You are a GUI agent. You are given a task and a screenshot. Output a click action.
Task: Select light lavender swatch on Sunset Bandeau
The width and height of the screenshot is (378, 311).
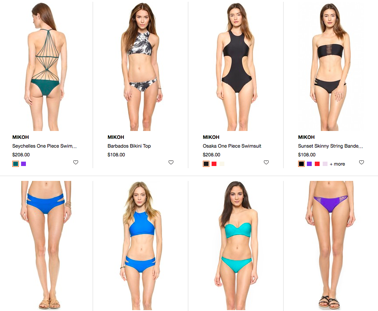325,164
